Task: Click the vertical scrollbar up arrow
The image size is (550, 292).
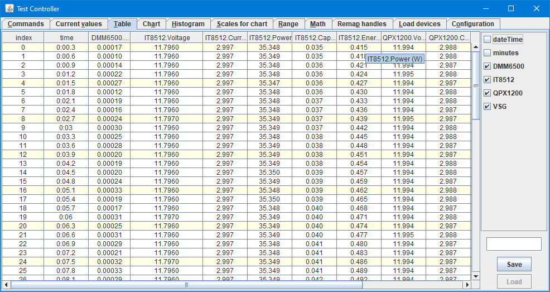Action: (x=476, y=47)
